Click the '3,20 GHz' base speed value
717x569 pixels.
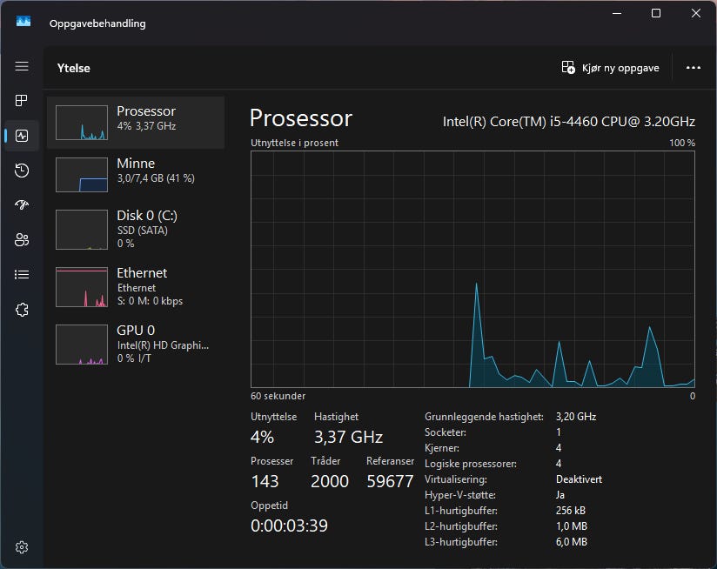[576, 417]
